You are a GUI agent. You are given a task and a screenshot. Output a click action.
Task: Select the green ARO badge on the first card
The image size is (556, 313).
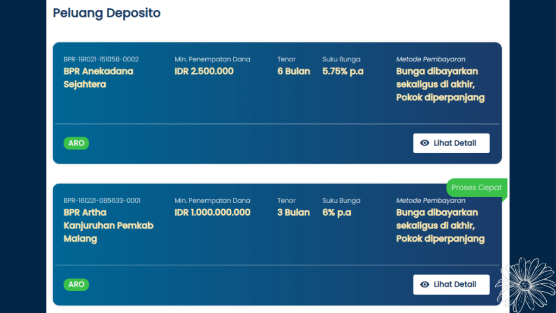(76, 143)
